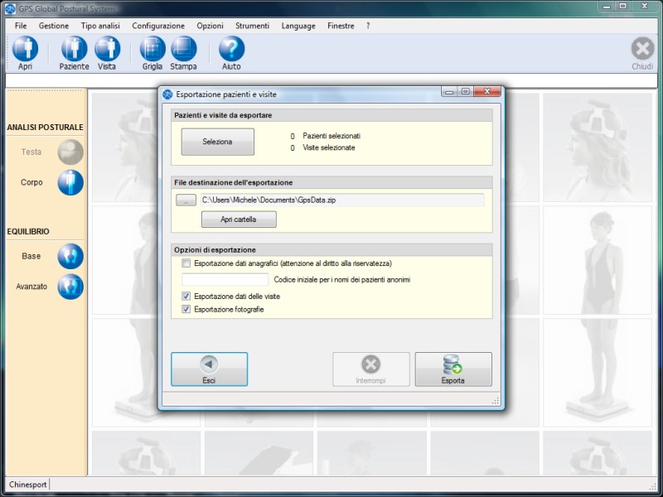Select the Corpo analysis icon
663x497 pixels.
coord(70,182)
